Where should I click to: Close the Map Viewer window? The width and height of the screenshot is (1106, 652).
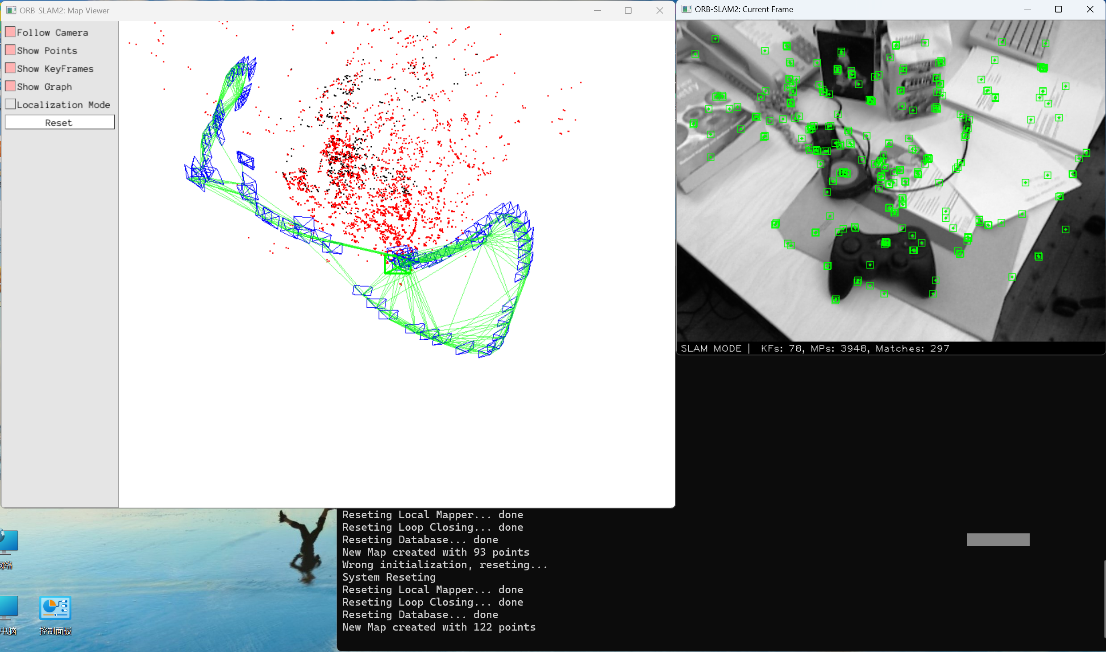click(x=660, y=10)
